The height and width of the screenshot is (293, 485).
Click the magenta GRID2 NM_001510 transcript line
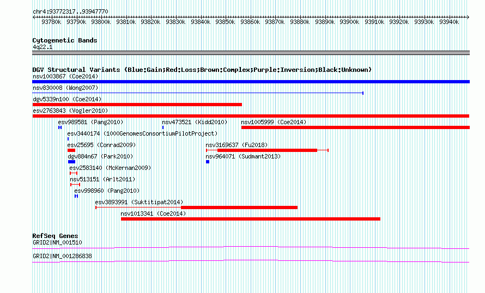251,247
